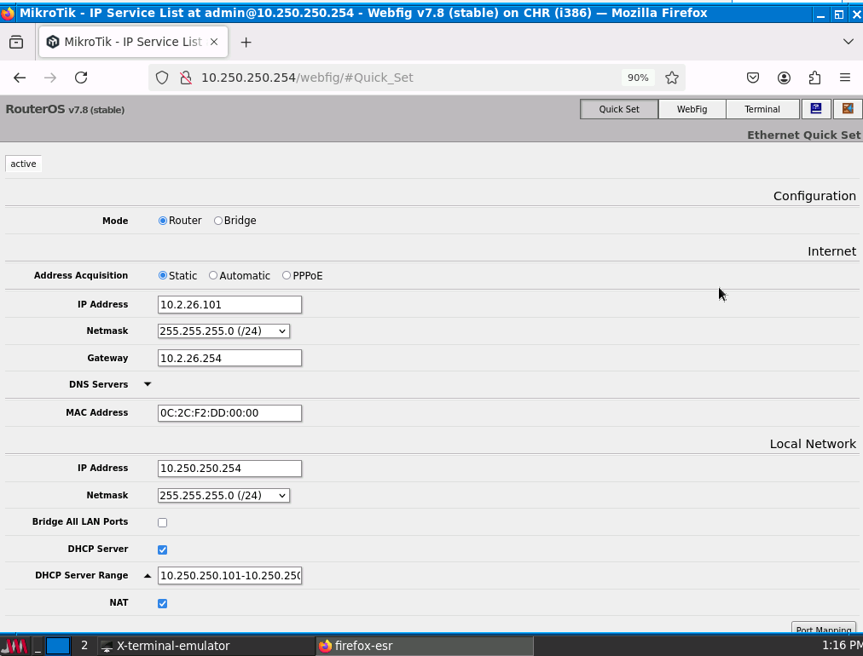Open the Pocket save icon
Image resolution: width=863 pixels, height=656 pixels.
pos(753,78)
